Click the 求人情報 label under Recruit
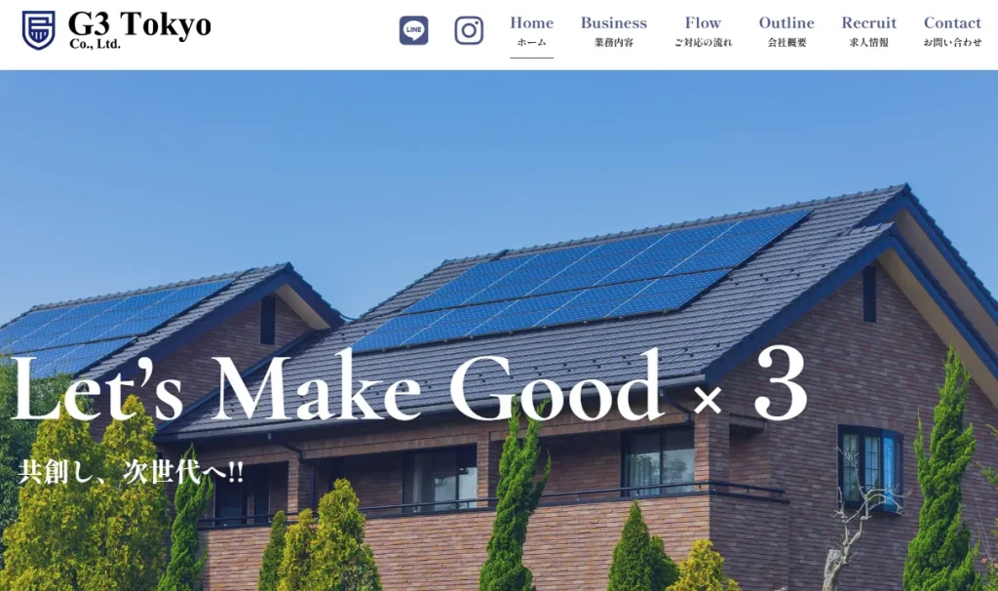 [868, 43]
